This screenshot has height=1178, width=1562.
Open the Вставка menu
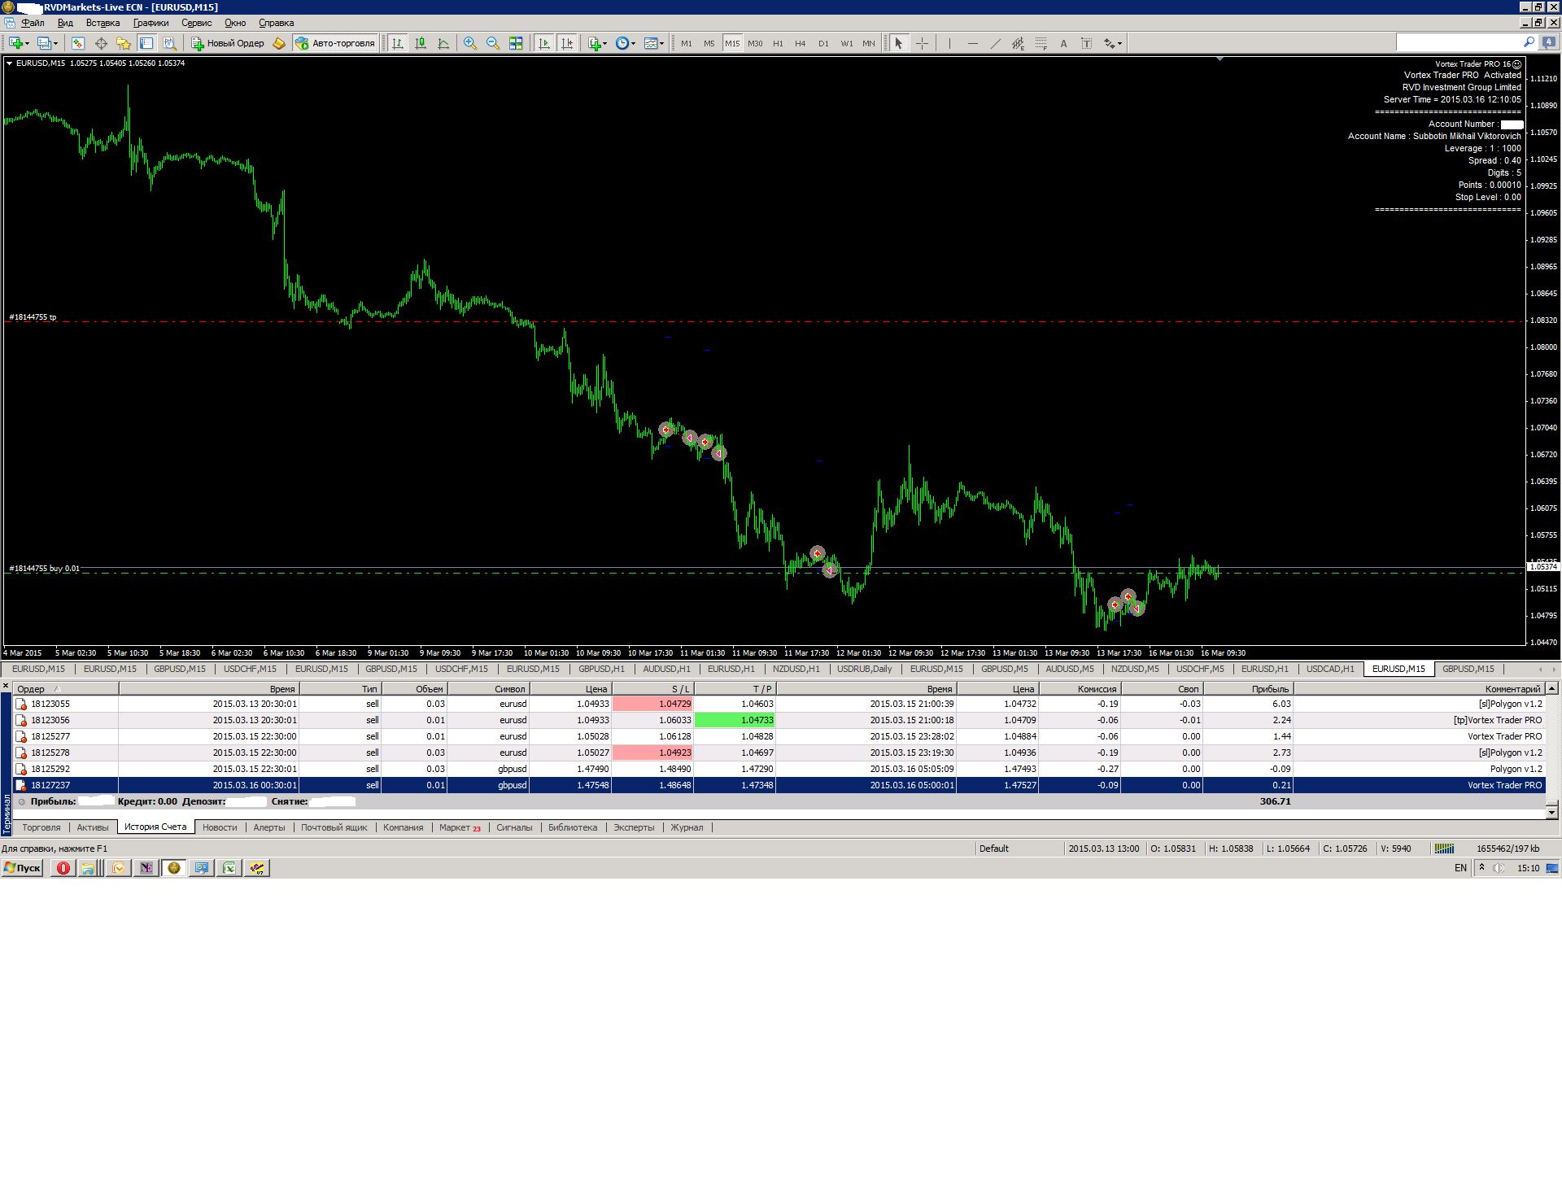click(x=103, y=23)
